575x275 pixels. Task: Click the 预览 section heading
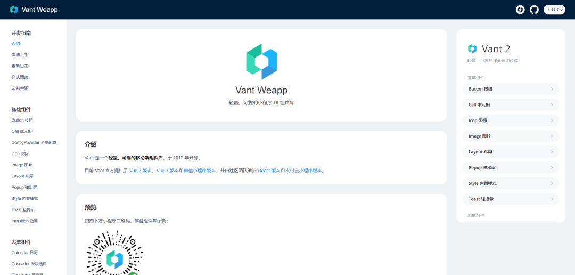coord(91,207)
